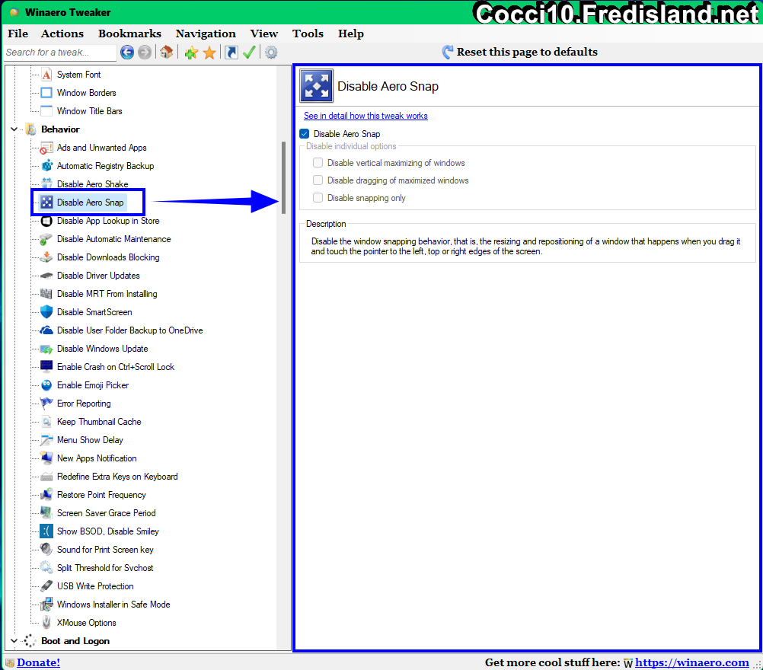763x670 pixels.
Task: Click Disable Downloads Blocking icon
Action: click(x=46, y=257)
